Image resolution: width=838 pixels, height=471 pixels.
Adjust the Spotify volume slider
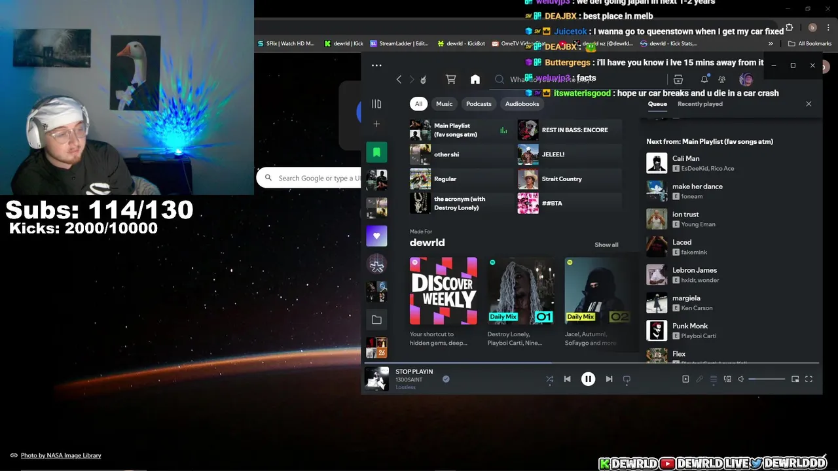767,379
